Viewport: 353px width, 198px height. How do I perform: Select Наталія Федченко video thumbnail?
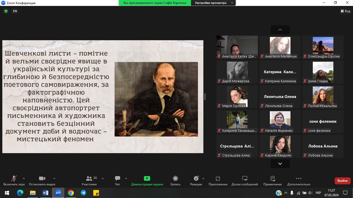pos(280,121)
